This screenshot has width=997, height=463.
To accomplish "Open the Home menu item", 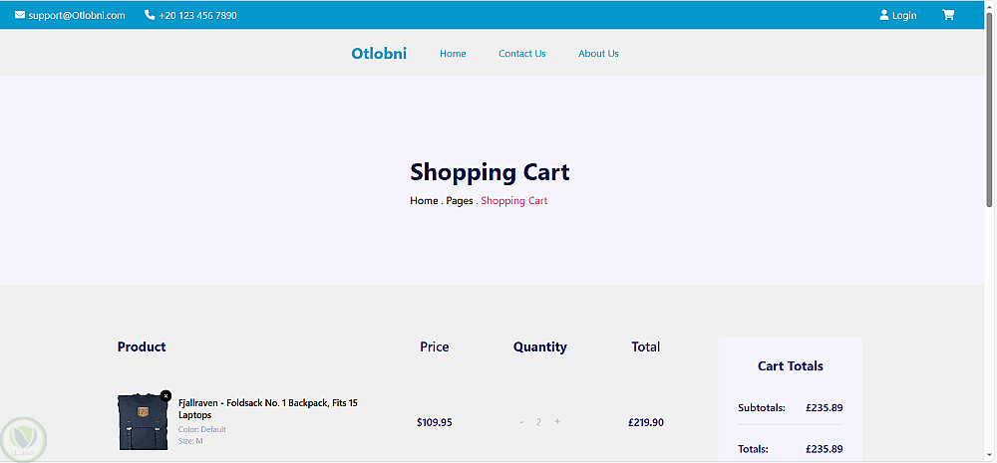I will (453, 54).
